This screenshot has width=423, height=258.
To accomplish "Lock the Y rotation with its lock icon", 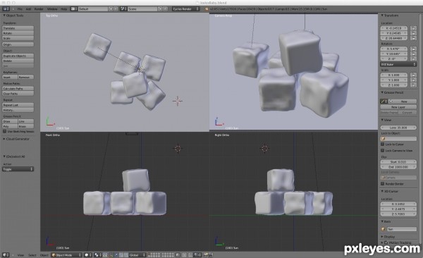I will [413, 54].
